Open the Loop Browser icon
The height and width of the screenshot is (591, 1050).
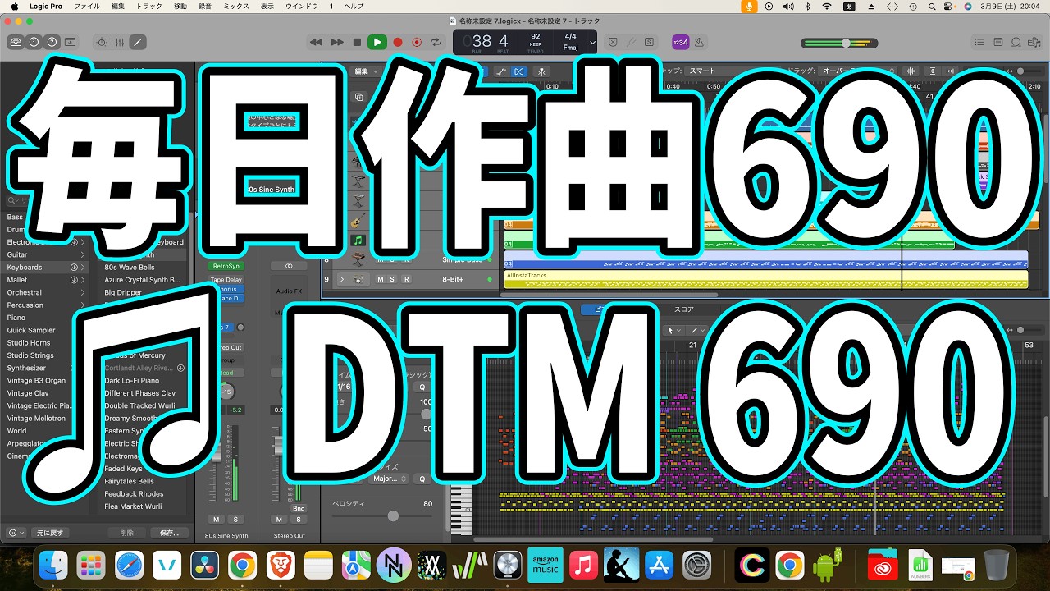(x=1016, y=42)
